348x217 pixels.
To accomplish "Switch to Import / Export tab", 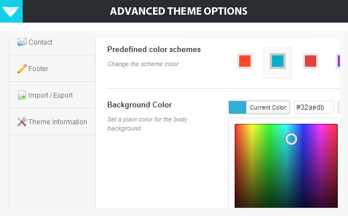I will tap(52, 95).
